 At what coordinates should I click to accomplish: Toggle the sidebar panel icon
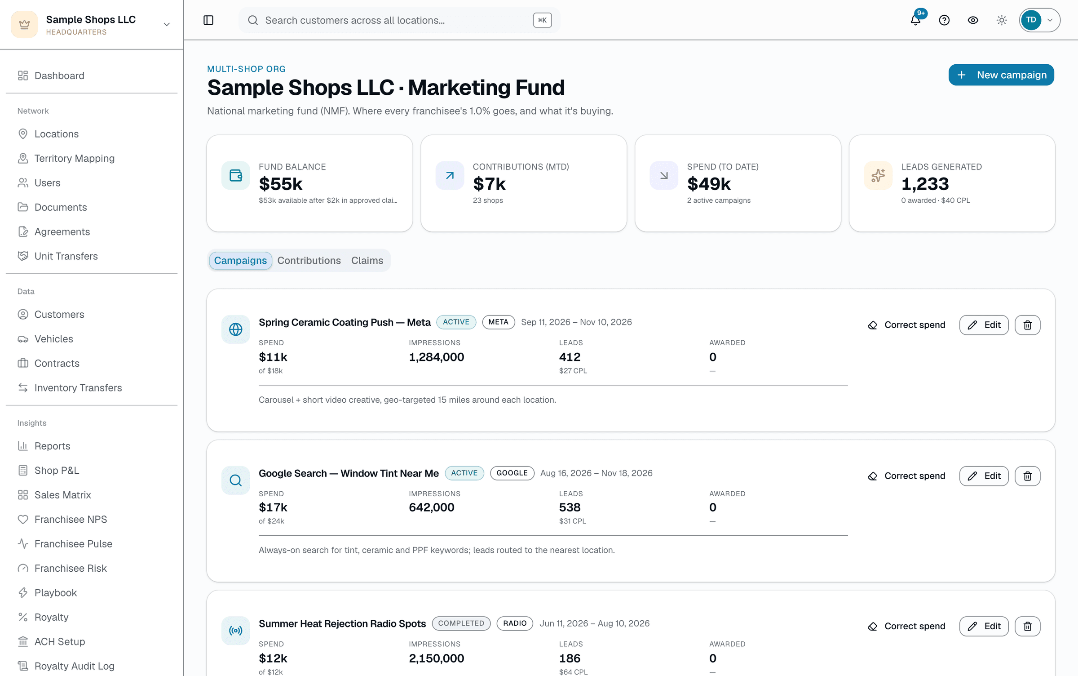tap(208, 20)
